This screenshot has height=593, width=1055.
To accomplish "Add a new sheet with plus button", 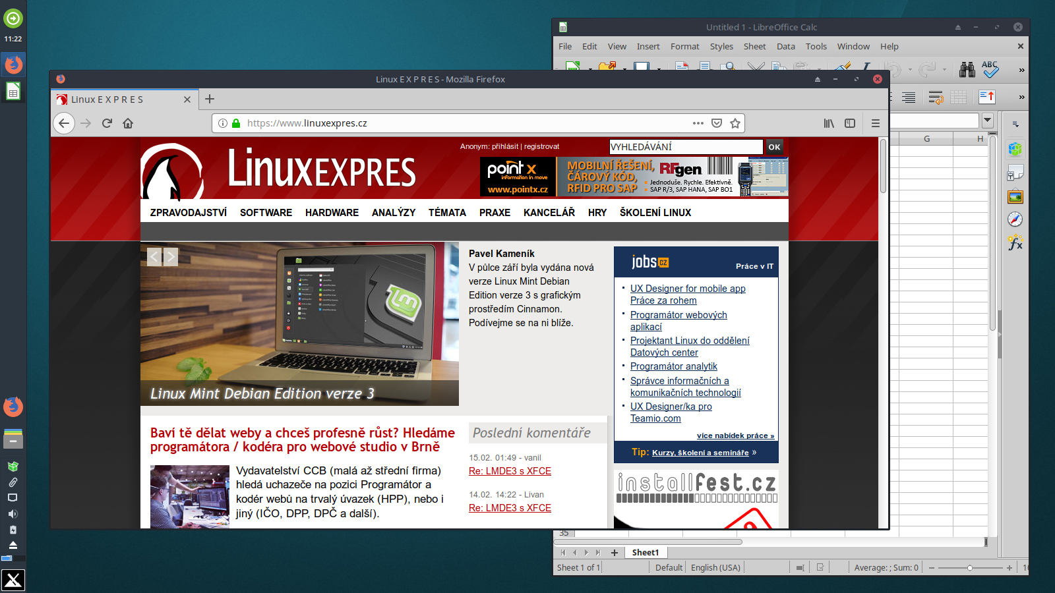I will point(615,553).
